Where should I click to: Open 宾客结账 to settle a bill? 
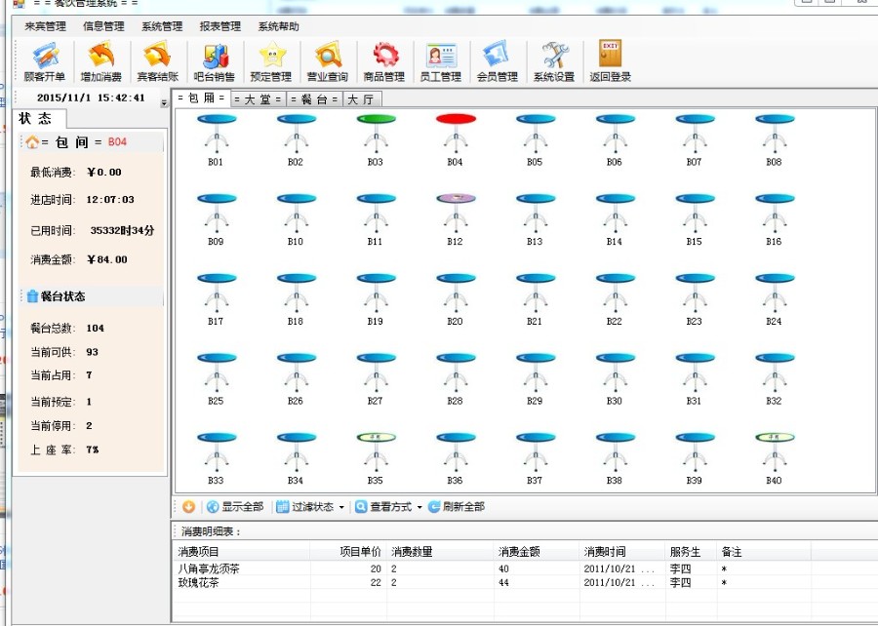158,60
